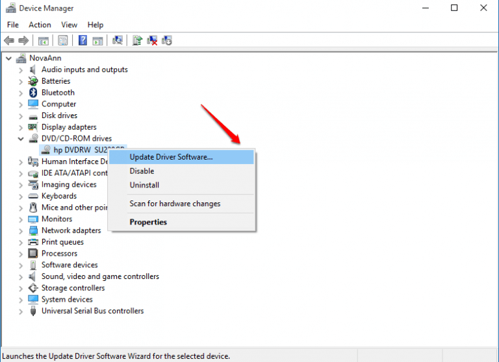Click the Monitors category icon
Screen dimensions: 499x362
coord(32,219)
